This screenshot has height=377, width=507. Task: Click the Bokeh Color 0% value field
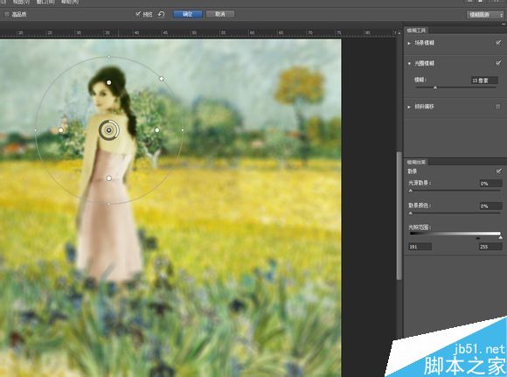[x=491, y=206]
